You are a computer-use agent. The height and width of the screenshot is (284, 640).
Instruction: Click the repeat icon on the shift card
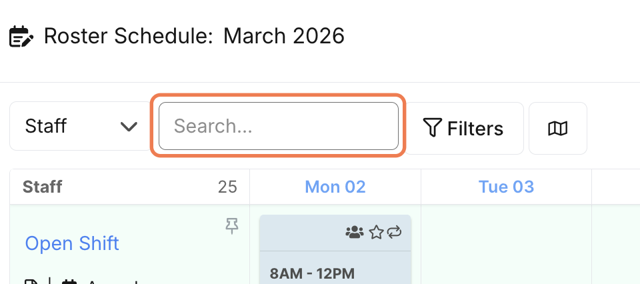point(394,232)
